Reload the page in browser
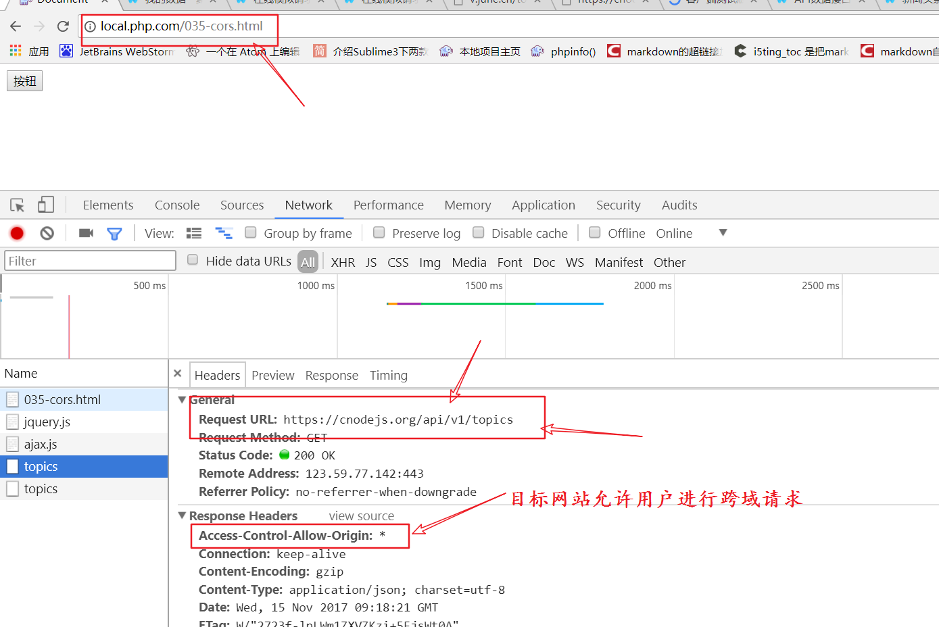This screenshot has width=939, height=627. (x=63, y=26)
